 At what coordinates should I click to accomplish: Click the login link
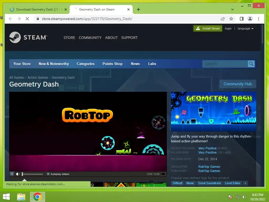(x=228, y=28)
